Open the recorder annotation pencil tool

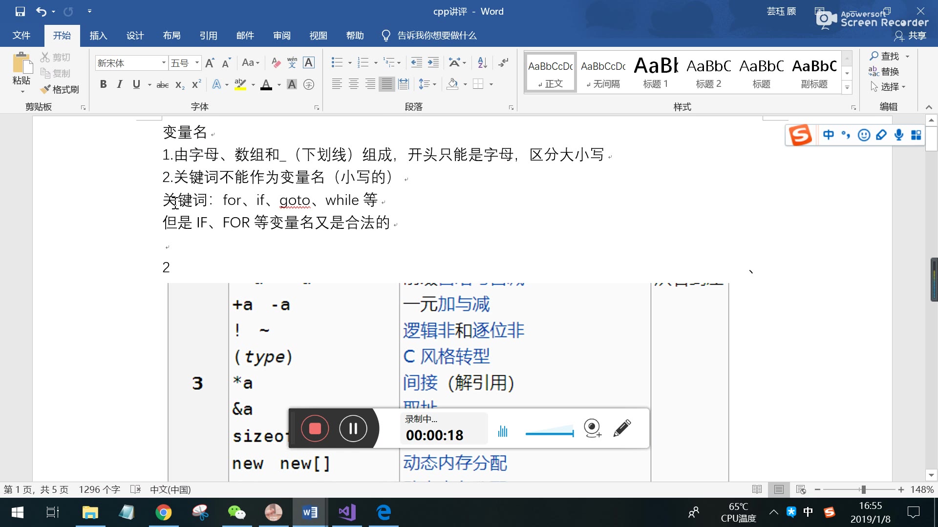click(x=621, y=428)
